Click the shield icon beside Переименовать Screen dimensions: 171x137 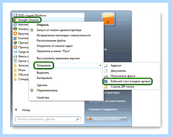(x=32, y=90)
